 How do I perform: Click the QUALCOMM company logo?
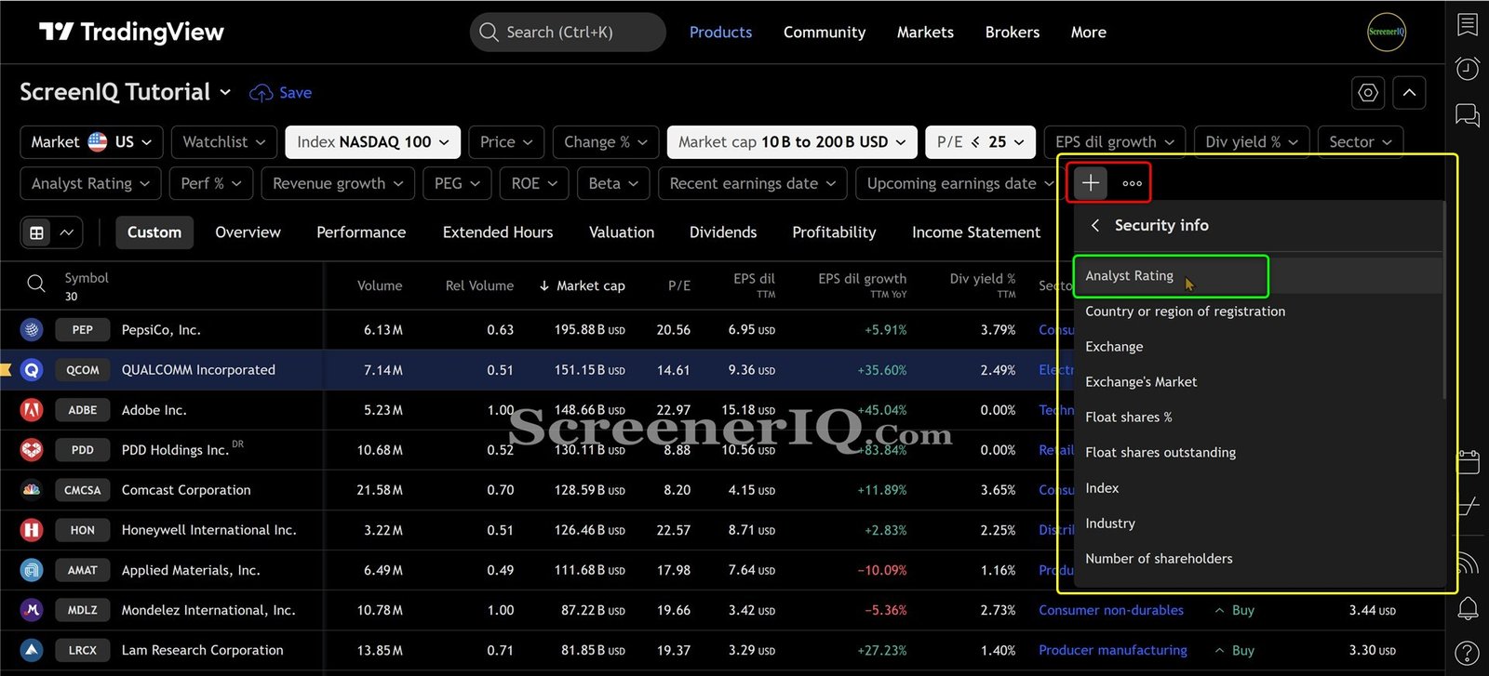point(32,369)
